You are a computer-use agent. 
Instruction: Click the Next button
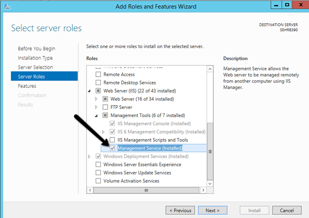pos(212,210)
